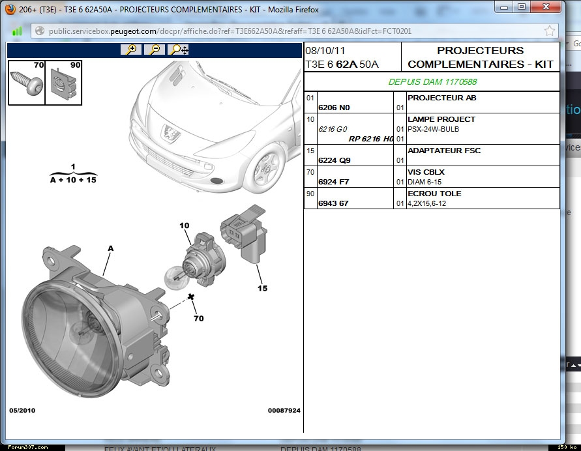Image resolution: width=581 pixels, height=451 pixels.
Task: Click reference code T3E 6 62A 50A
Action: tap(342, 65)
